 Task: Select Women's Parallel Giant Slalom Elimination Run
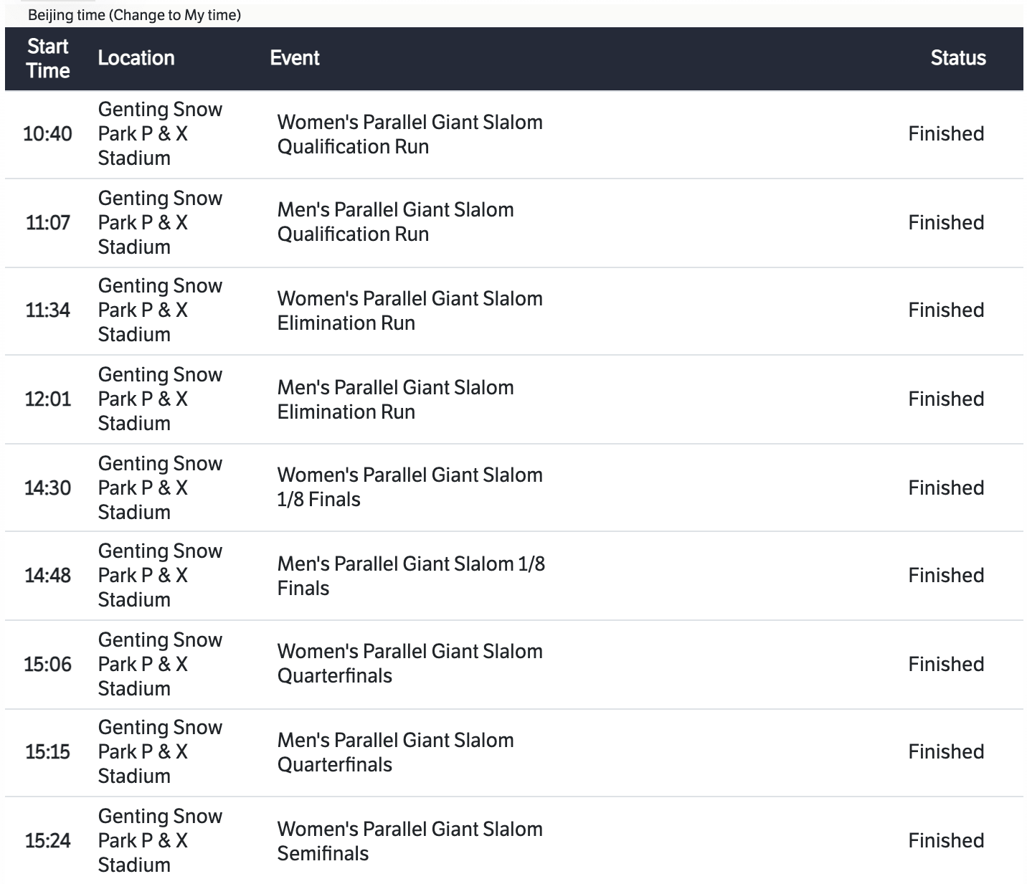coord(410,310)
